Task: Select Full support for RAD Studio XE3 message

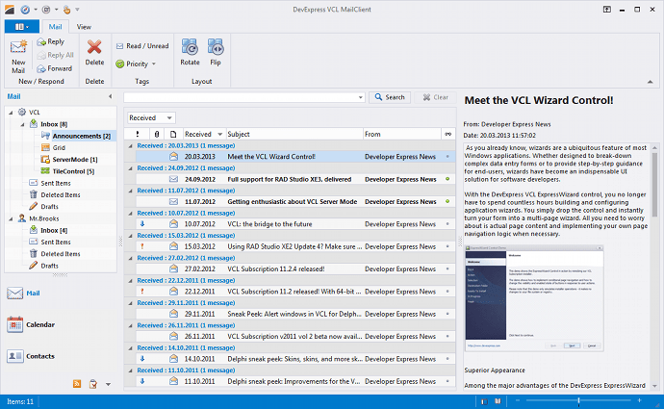Action: point(290,180)
